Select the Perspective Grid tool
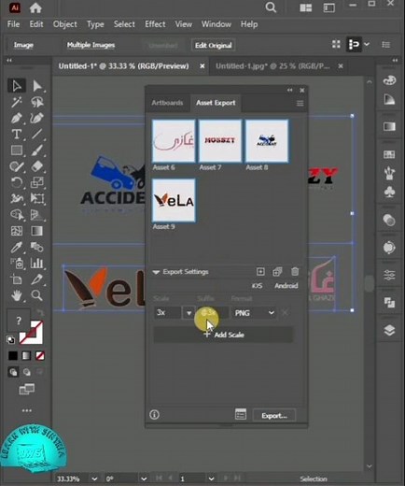405x486 pixels. pos(37,215)
